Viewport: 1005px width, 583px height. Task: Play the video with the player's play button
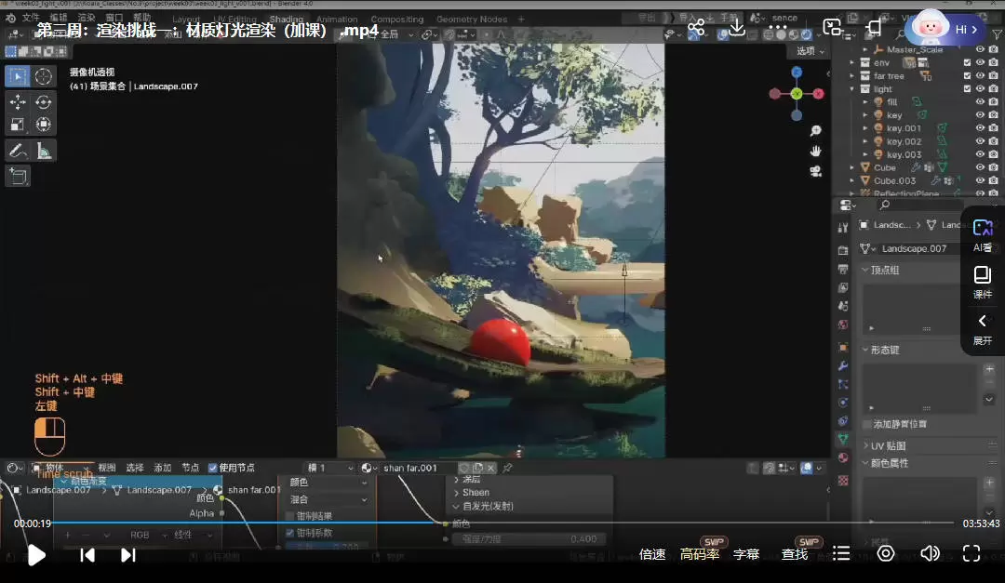click(36, 555)
